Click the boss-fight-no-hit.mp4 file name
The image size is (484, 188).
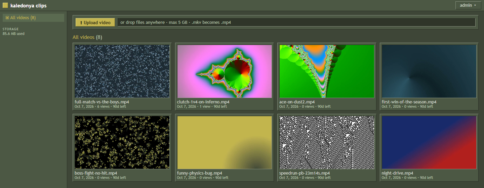[x=96, y=173]
